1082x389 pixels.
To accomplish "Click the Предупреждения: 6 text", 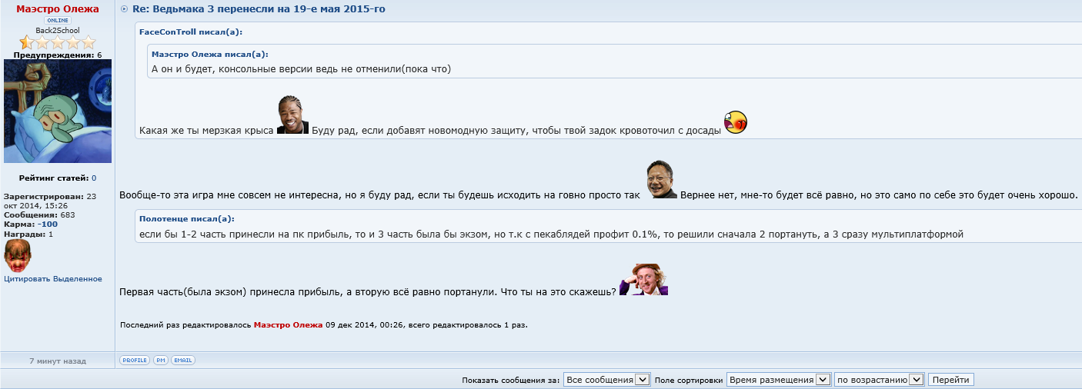I will (58, 55).
